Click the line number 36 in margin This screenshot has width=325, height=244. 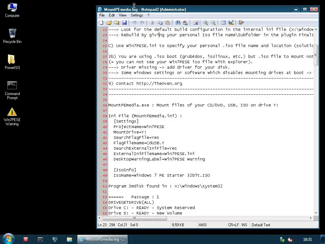[x=105, y=105]
